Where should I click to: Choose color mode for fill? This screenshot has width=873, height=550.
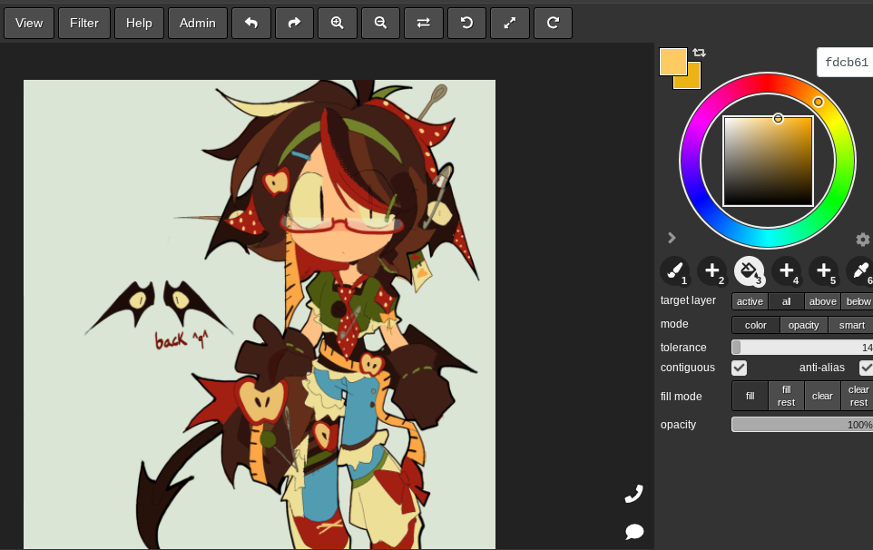756,325
